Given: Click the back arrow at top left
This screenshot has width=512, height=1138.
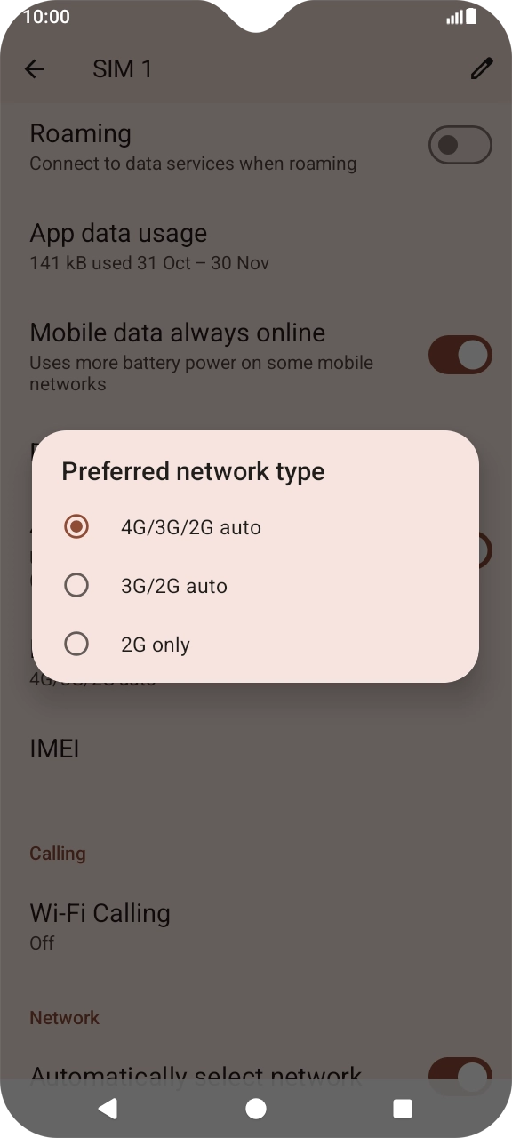Looking at the screenshot, I should 34,68.
